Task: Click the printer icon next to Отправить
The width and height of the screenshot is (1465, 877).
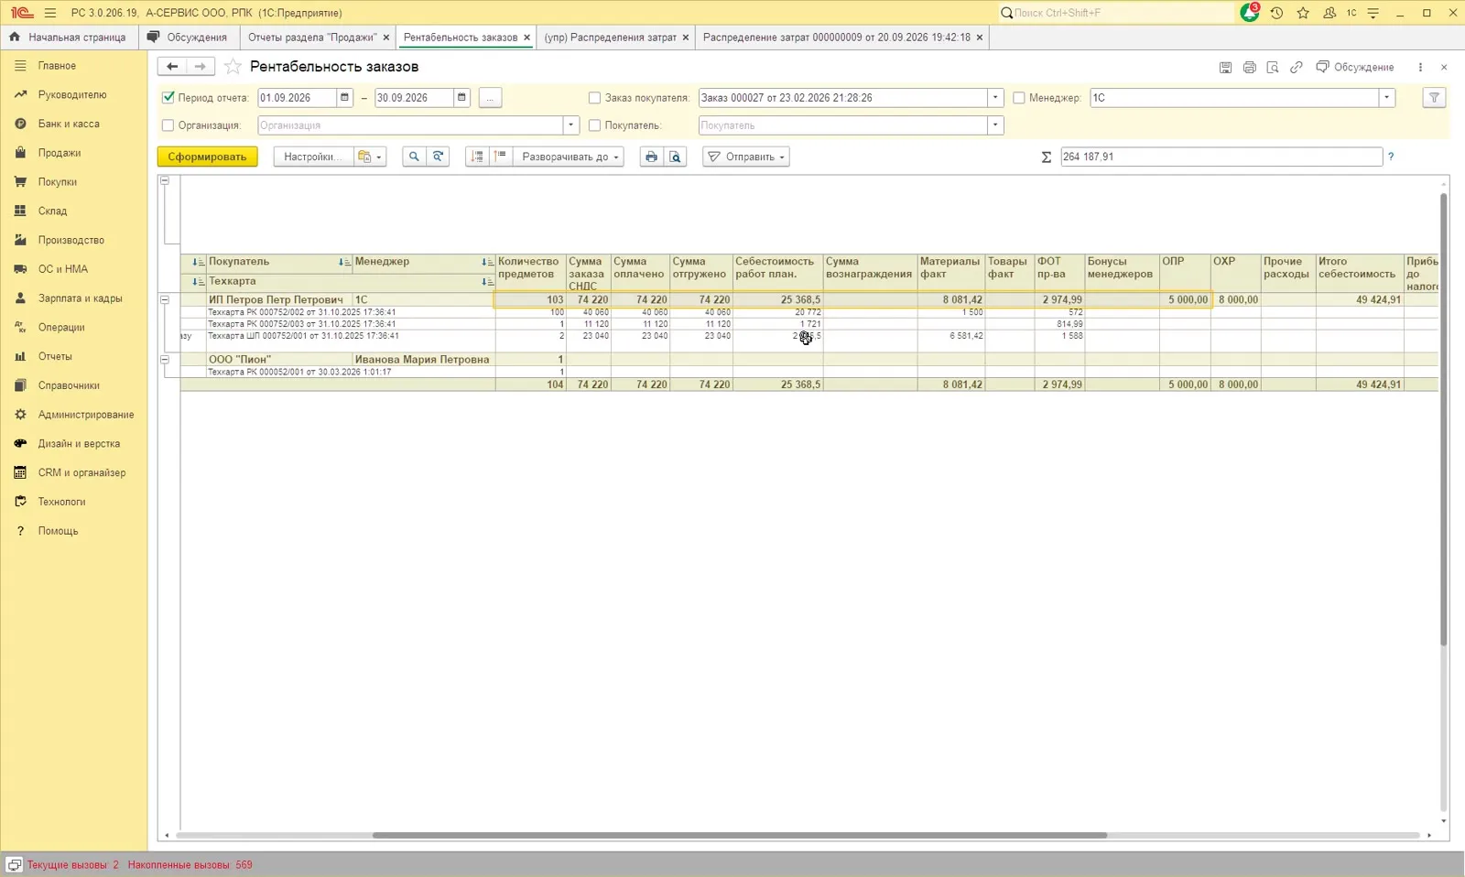Action: click(x=651, y=157)
